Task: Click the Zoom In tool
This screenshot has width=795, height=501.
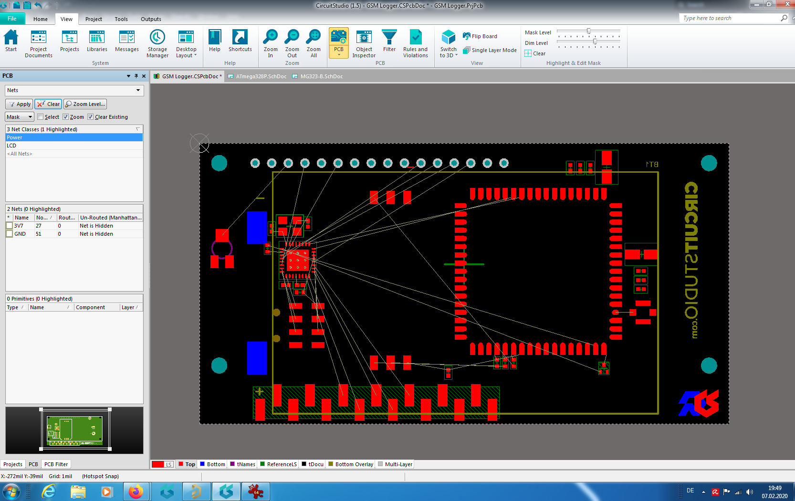Action: point(271,44)
